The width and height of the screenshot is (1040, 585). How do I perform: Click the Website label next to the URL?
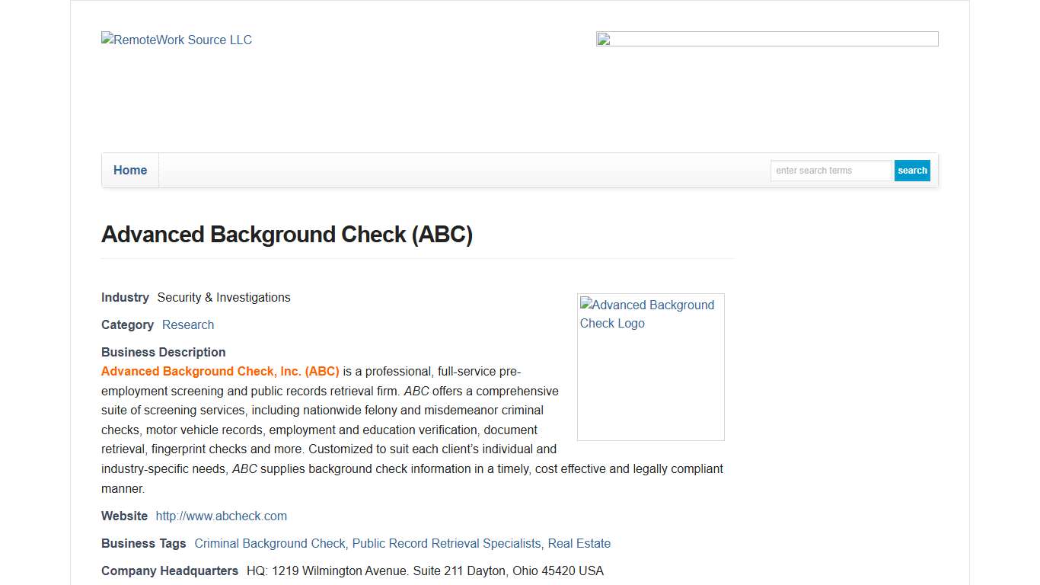pos(124,516)
